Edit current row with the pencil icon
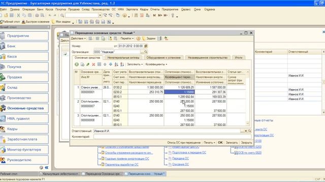This screenshot has width=325, height=182. tap(88, 64)
